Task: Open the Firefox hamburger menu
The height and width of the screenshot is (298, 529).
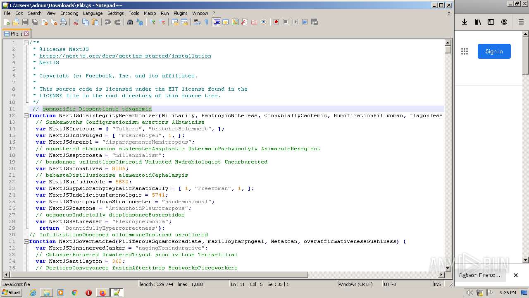Action: (521, 22)
